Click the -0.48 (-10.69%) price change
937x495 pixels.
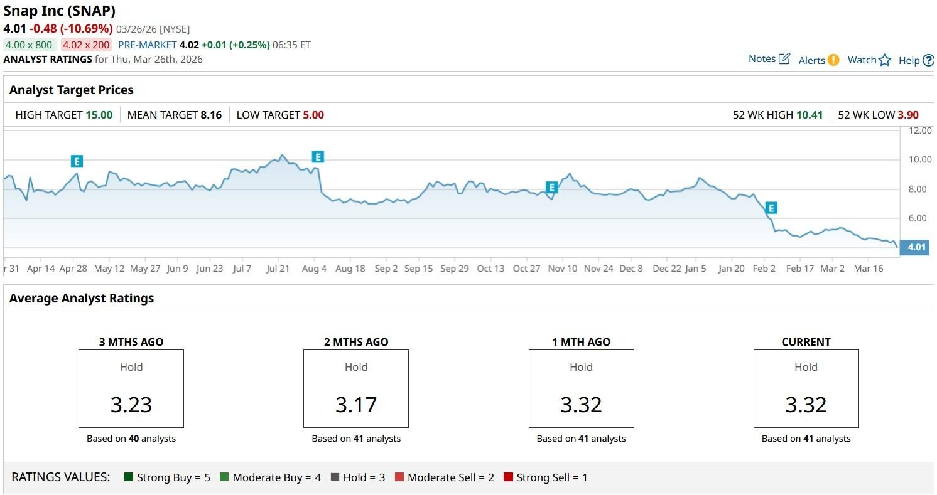tap(71, 29)
